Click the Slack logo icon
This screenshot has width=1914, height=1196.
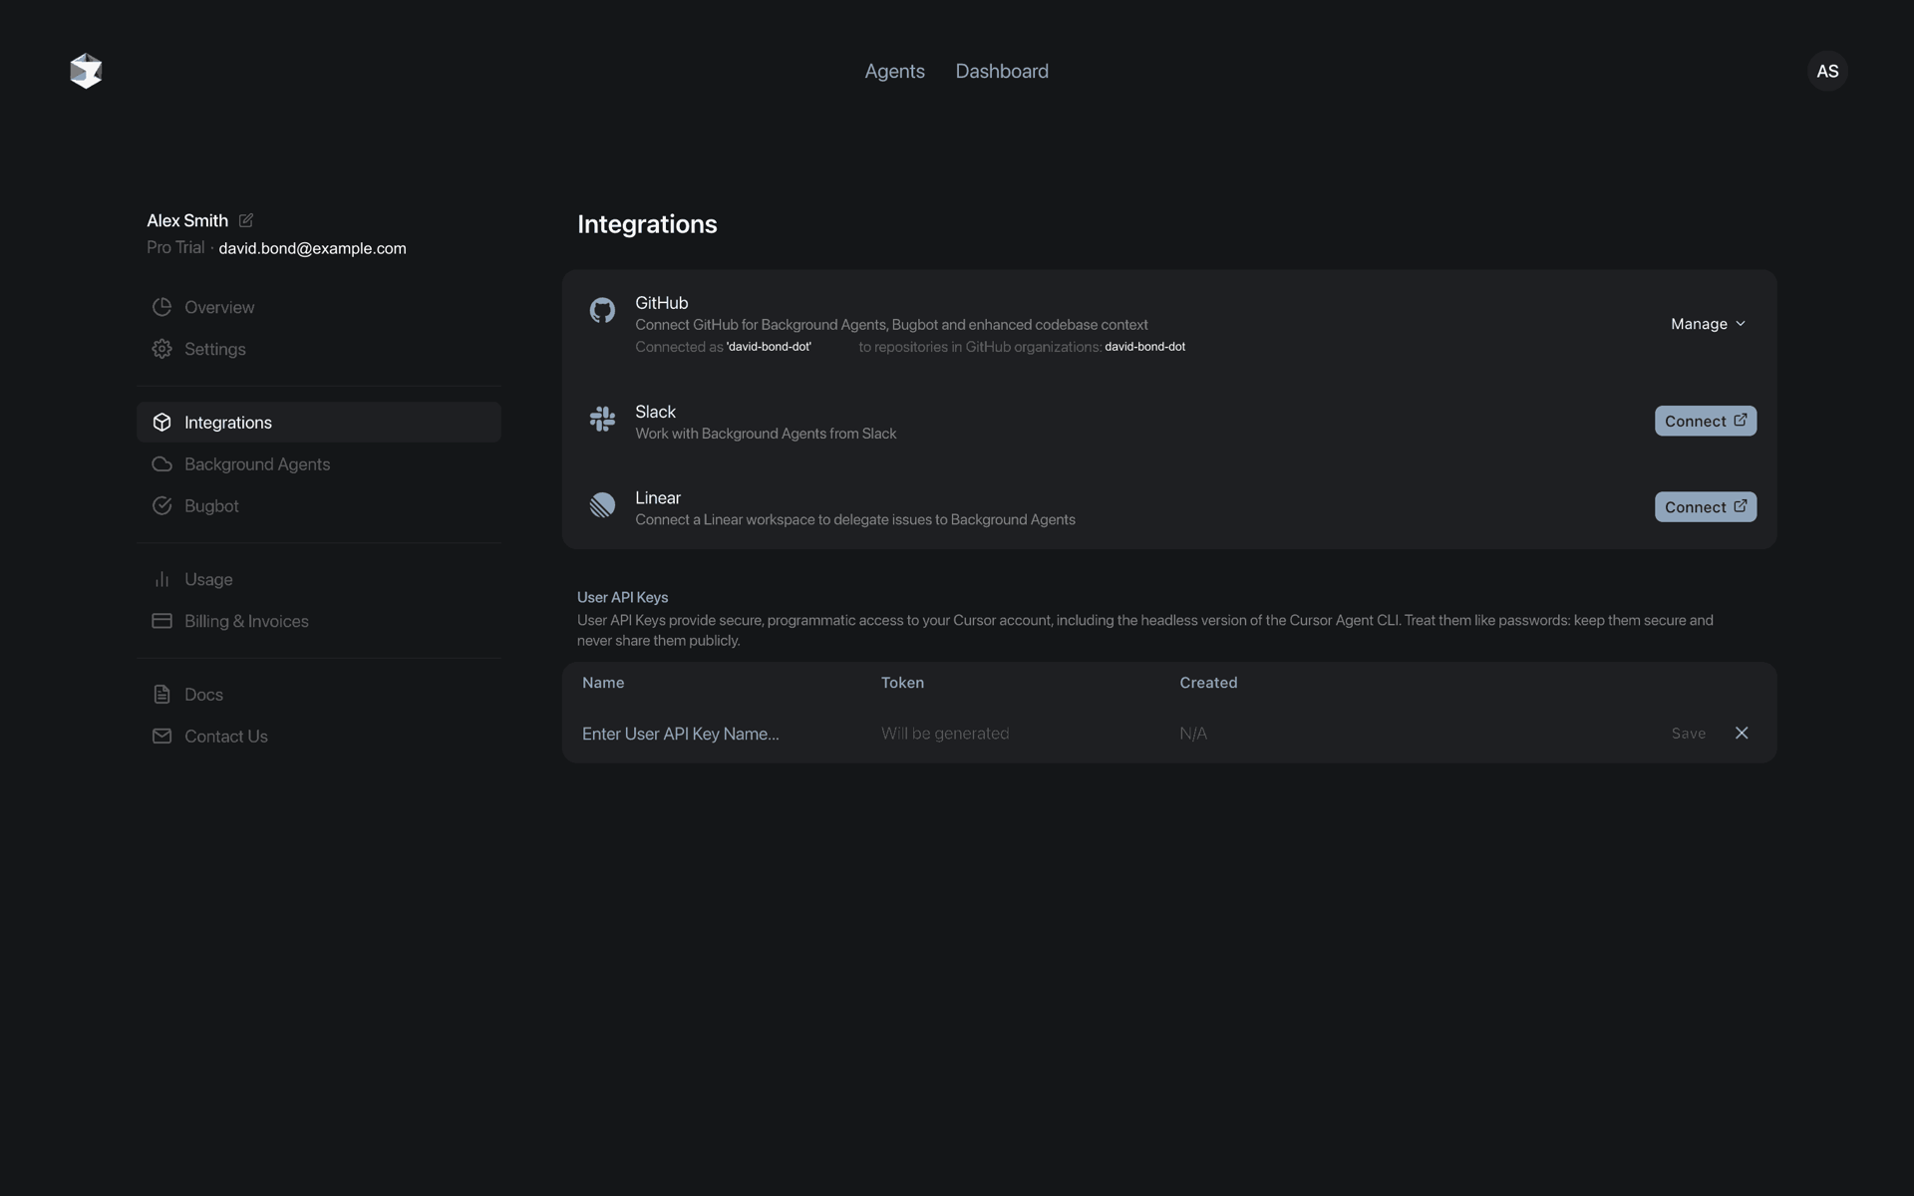click(x=602, y=419)
